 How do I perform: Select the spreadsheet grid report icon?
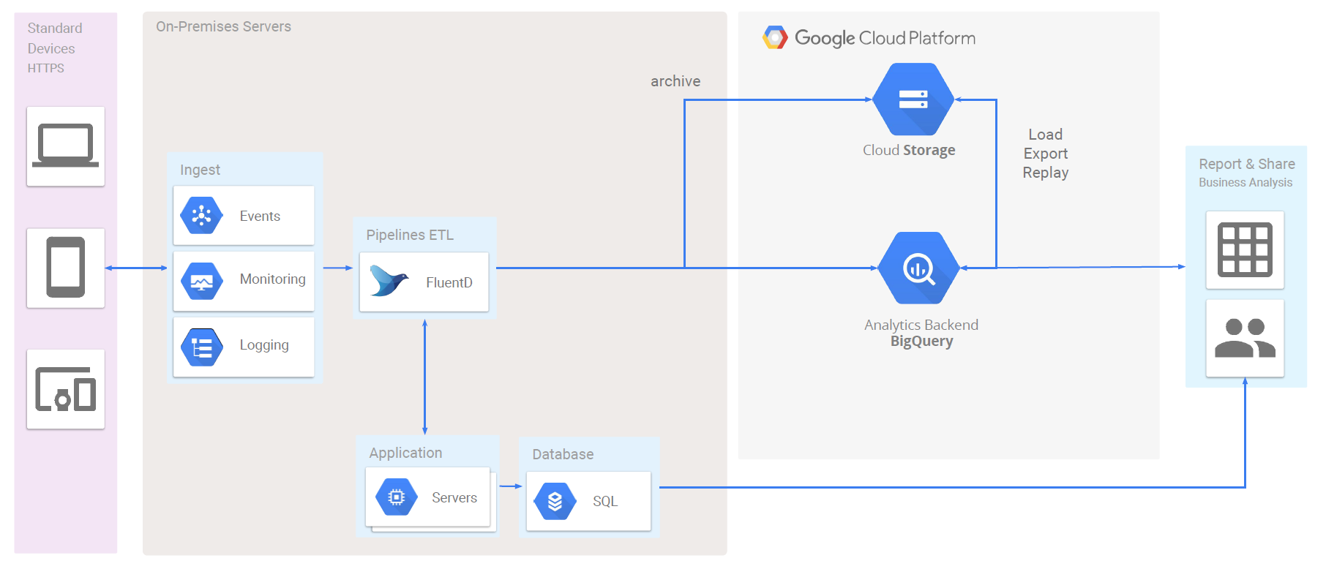point(1244,250)
